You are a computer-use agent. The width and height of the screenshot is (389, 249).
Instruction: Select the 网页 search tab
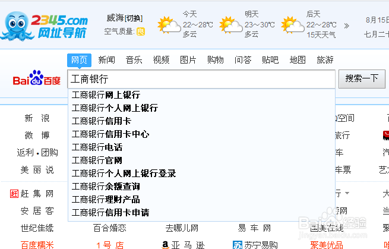[x=79, y=60]
